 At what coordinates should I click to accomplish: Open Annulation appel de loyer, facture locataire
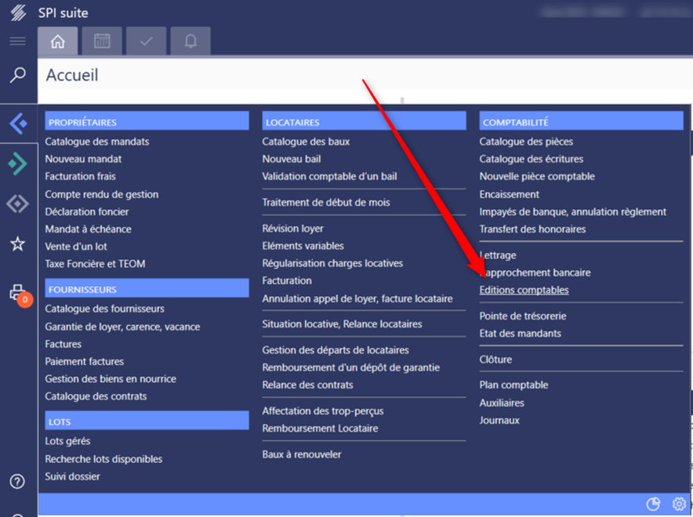[357, 298]
